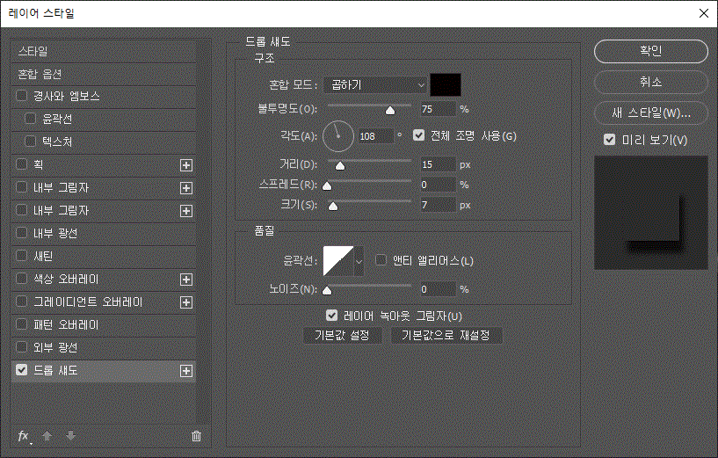The height and width of the screenshot is (458, 718).
Task: Toggle 전체 조명 사용 checkbox
Action: pyautogui.click(x=418, y=135)
